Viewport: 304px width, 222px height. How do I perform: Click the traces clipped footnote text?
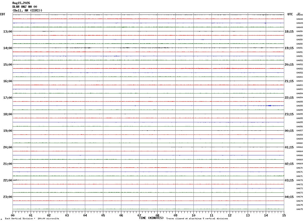[197, 219]
